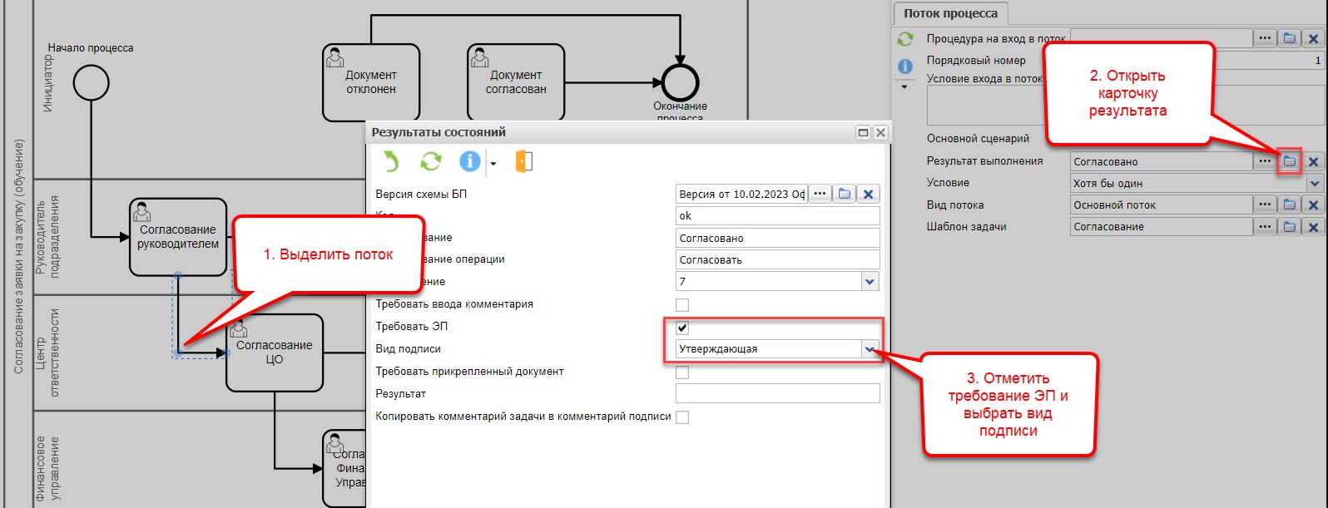Clear the Шаблон задачи field

point(1313,227)
